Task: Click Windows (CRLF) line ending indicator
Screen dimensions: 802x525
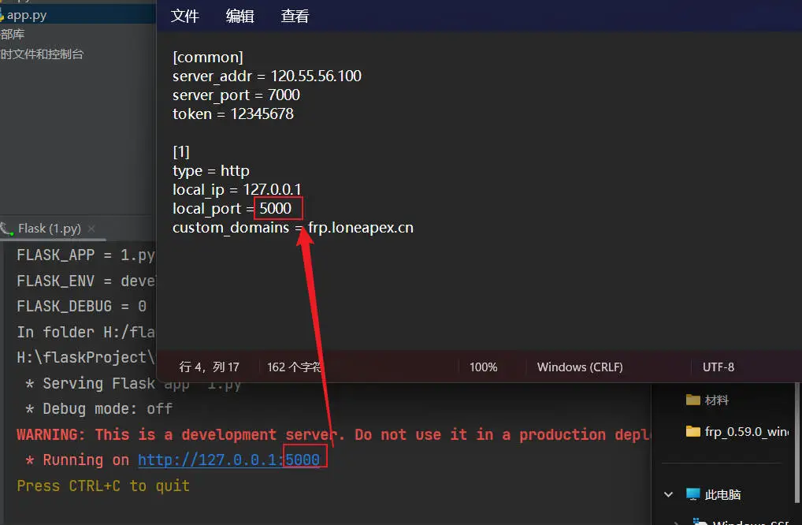Action: coord(580,367)
